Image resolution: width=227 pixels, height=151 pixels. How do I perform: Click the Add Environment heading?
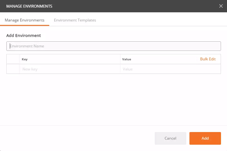pyautogui.click(x=24, y=35)
